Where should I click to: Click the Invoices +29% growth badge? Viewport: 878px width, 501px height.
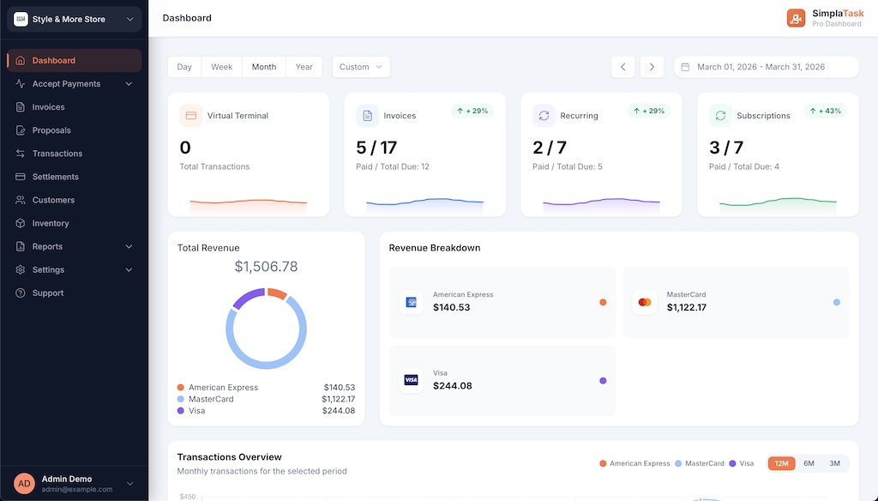pos(472,111)
